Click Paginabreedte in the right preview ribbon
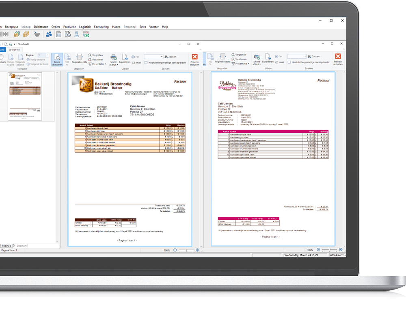Screen dimensions: 406x313 click(x=222, y=58)
